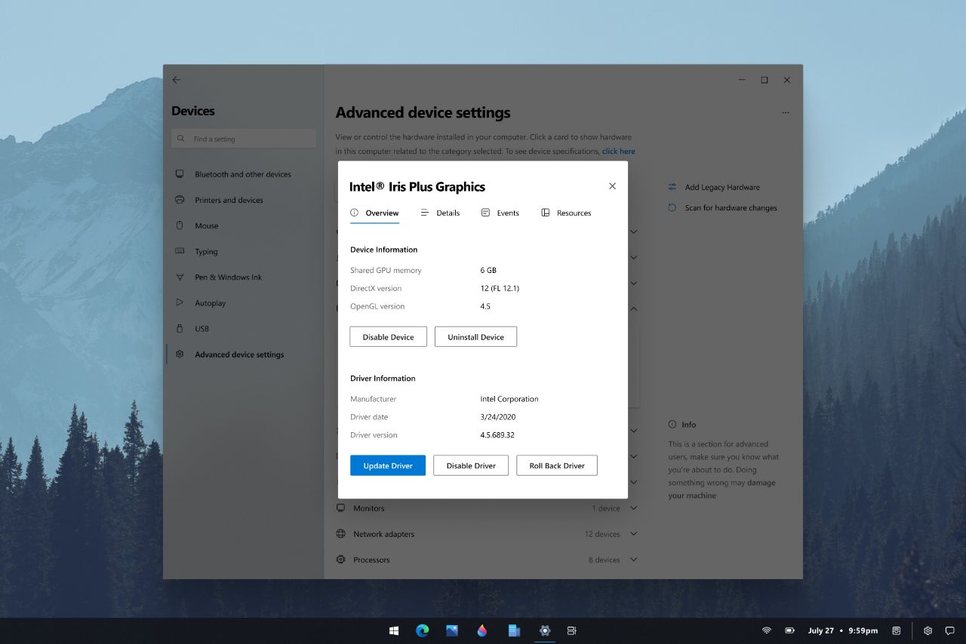The height and width of the screenshot is (644, 966).
Task: Open the colorful droplet app in taskbar
Action: 482,630
